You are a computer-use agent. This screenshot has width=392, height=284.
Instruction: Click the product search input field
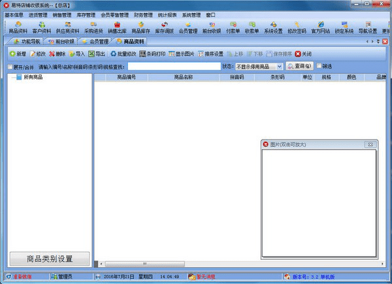174,67
